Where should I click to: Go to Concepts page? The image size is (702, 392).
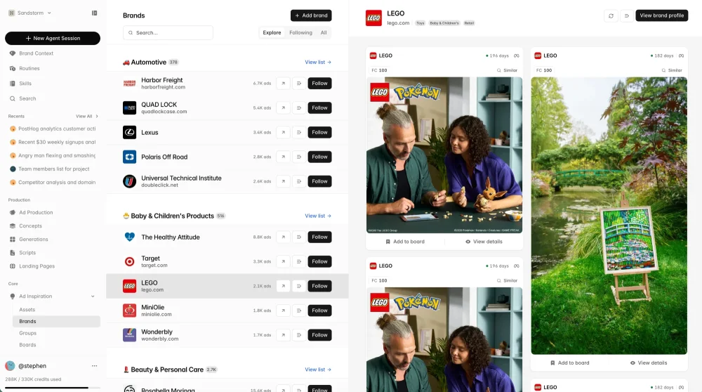tap(30, 226)
